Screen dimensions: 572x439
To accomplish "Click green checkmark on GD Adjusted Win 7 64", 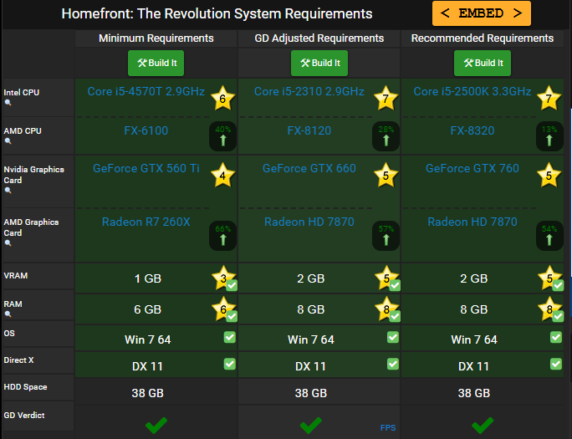I will tap(393, 337).
